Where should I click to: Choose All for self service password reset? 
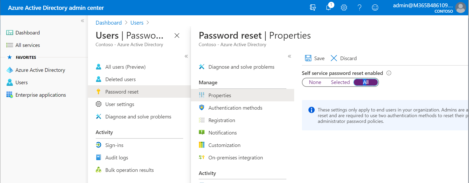tap(366, 82)
